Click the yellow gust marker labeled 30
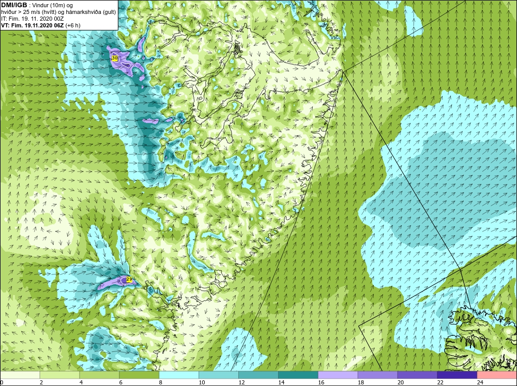This screenshot has height=386, width=517. coord(115,58)
